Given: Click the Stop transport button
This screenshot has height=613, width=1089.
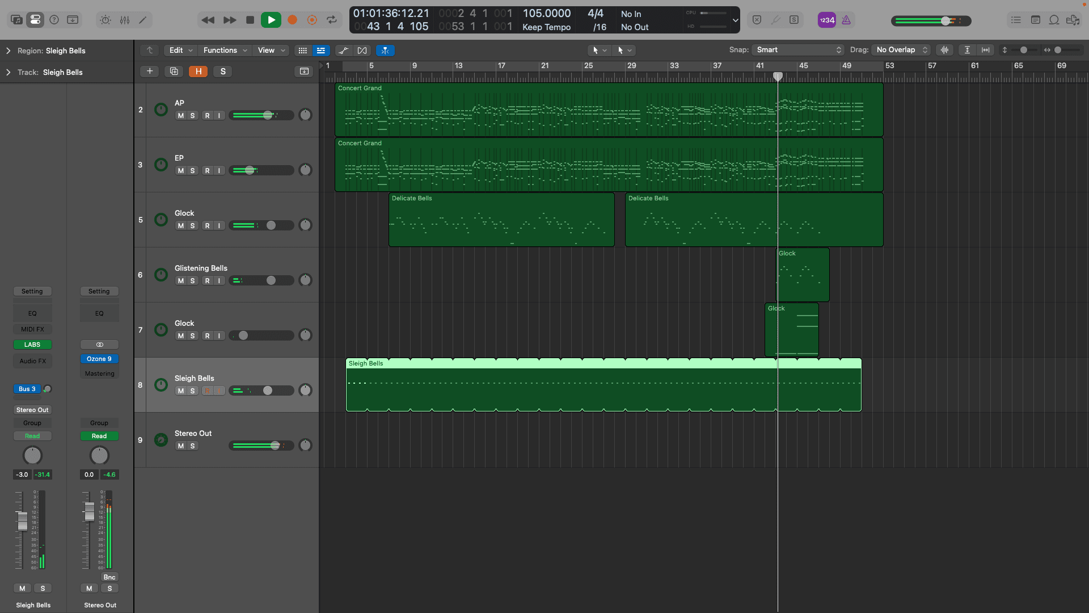Looking at the screenshot, I should [x=250, y=20].
